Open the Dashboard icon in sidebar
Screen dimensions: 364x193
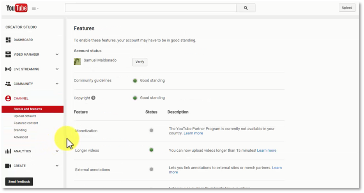pyautogui.click(x=8, y=40)
